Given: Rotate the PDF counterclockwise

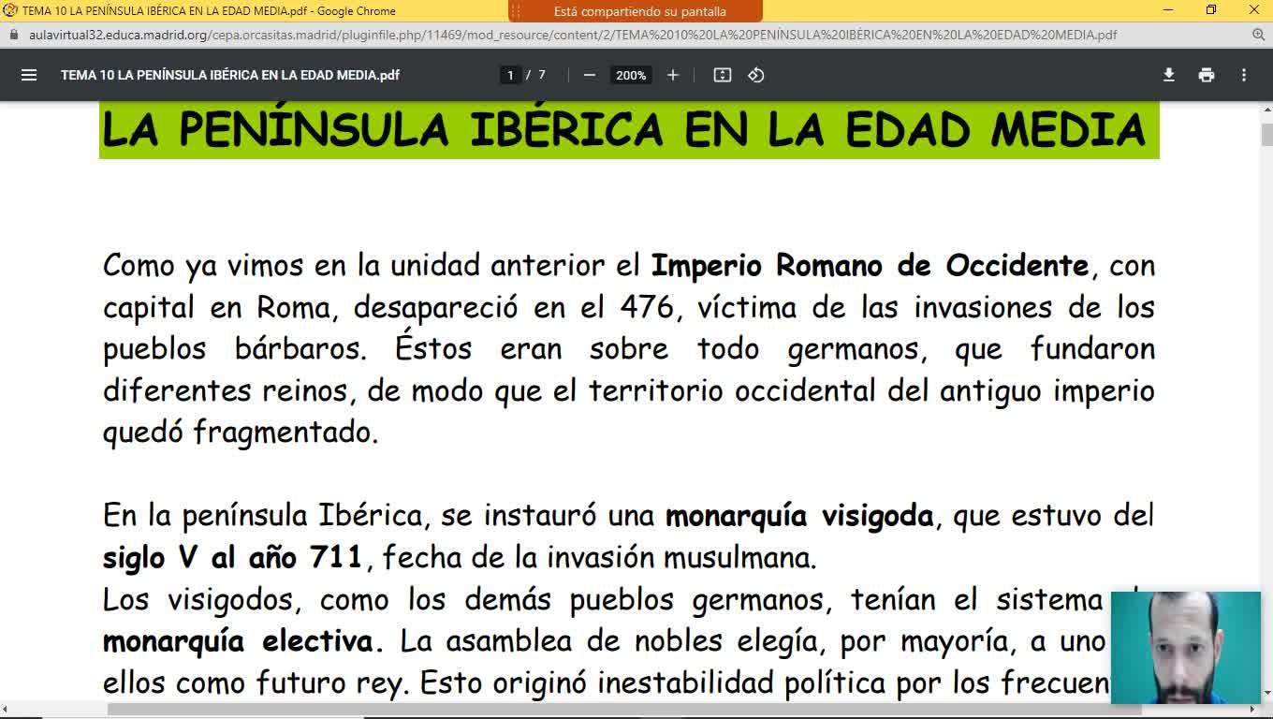Looking at the screenshot, I should pos(756,75).
